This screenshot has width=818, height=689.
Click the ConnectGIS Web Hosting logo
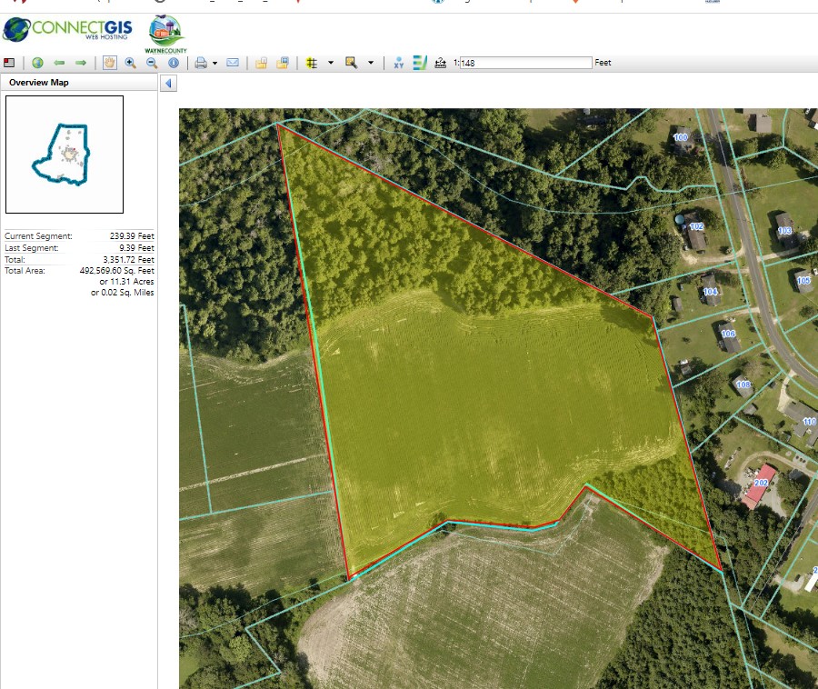[67, 29]
